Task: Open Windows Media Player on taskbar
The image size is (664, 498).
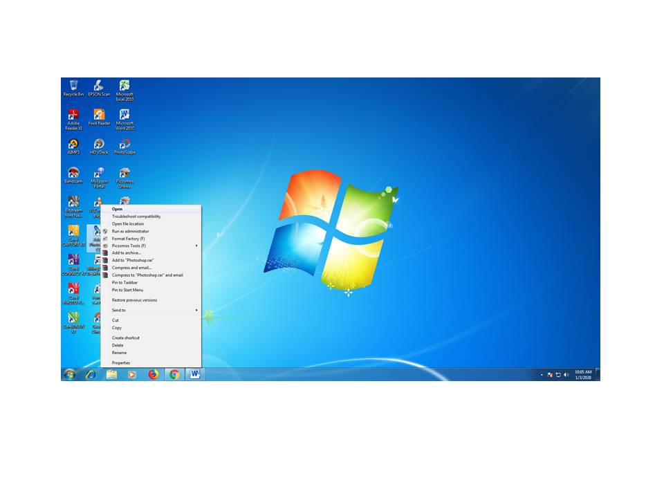Action: [x=132, y=374]
